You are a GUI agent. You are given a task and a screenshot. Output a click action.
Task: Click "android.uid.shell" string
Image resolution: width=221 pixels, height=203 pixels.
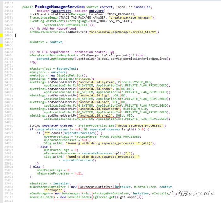pyautogui.click(x=95, y=116)
